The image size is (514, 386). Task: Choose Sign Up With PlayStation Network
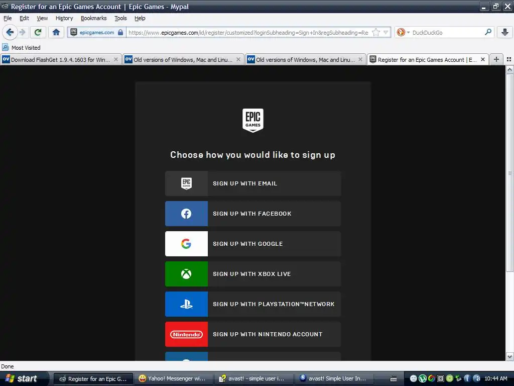(x=253, y=304)
